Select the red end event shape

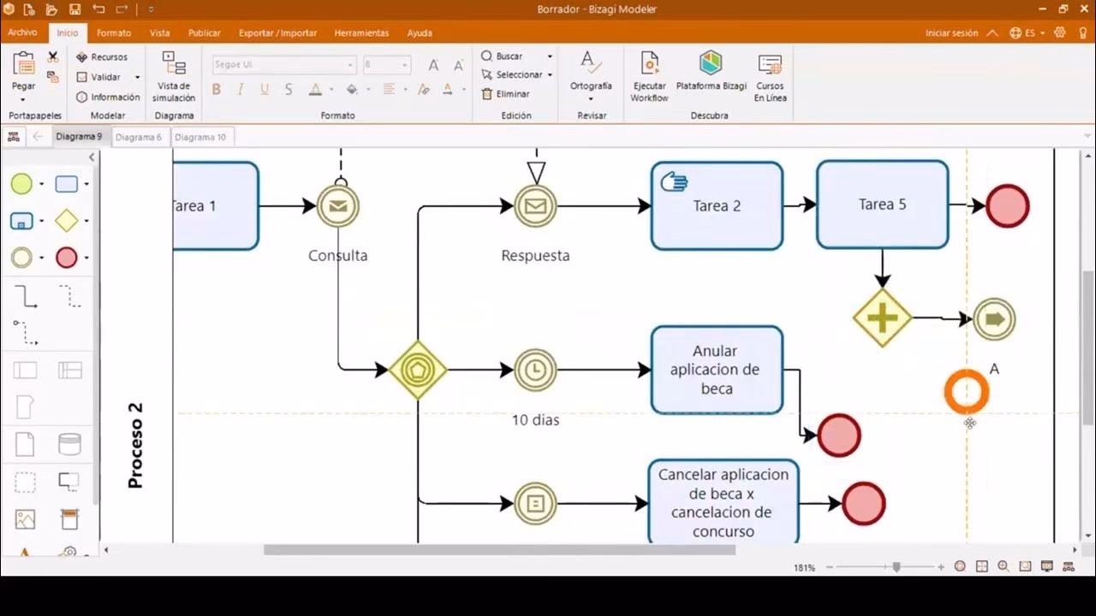click(x=66, y=258)
